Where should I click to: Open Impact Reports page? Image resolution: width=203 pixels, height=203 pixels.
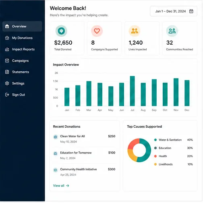click(22, 49)
